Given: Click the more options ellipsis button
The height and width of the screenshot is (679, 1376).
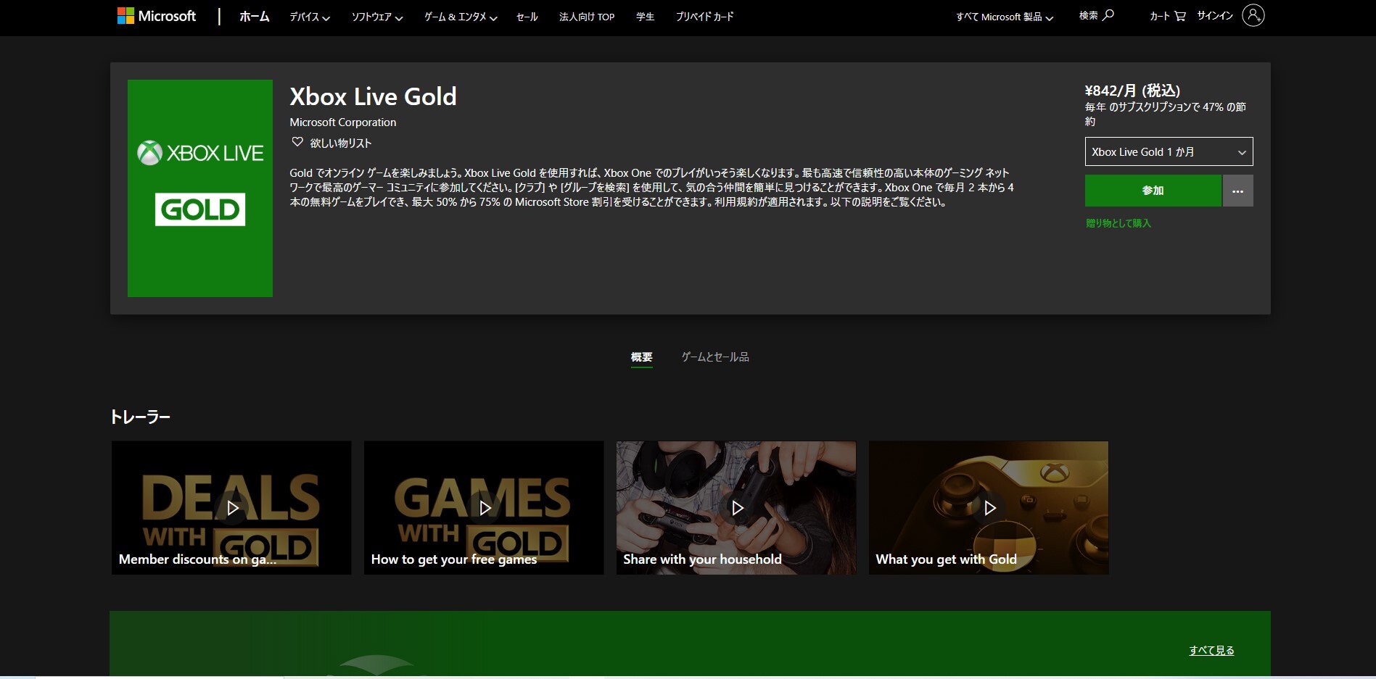Looking at the screenshot, I should (1238, 191).
